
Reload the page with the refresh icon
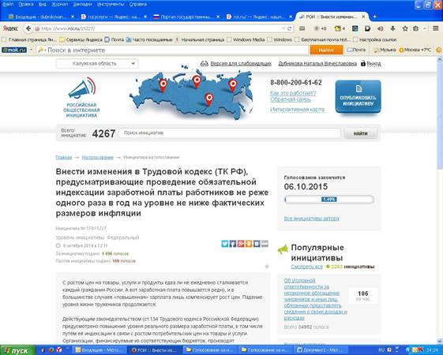289,28
